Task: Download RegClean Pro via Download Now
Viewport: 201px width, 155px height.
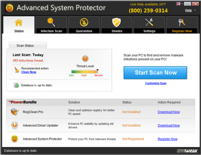Action: (x=169, y=112)
